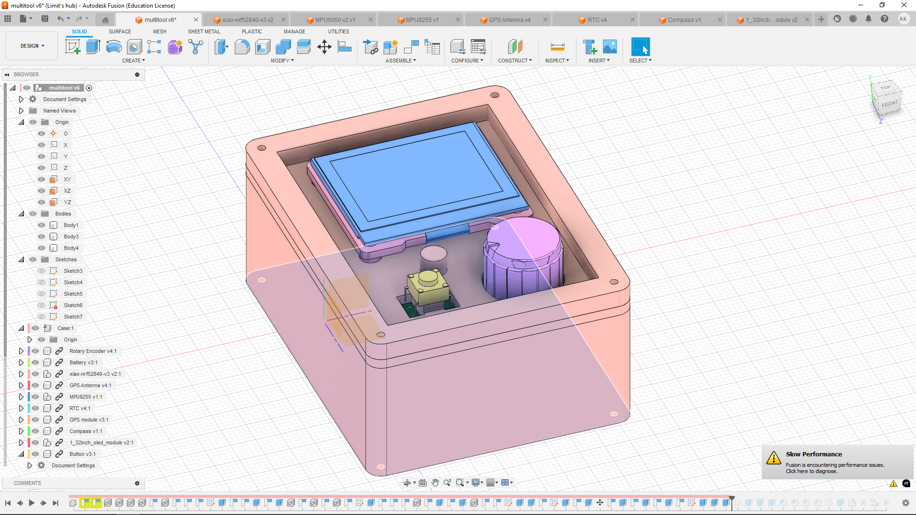Viewport: 916px width, 515px height.
Task: Click the pink color swatch beside Case:1
Action: 29,328
